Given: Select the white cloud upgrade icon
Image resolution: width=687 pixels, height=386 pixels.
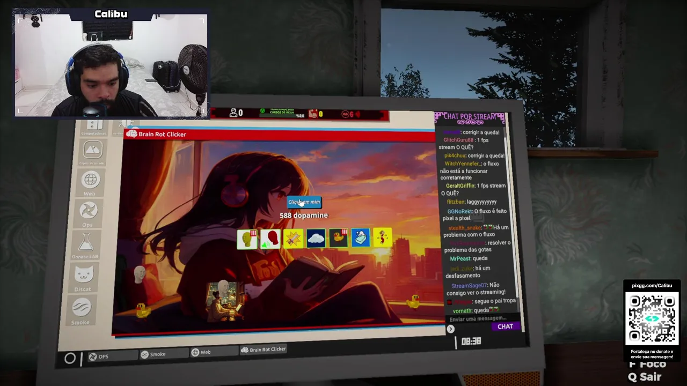Looking at the screenshot, I should point(316,238).
